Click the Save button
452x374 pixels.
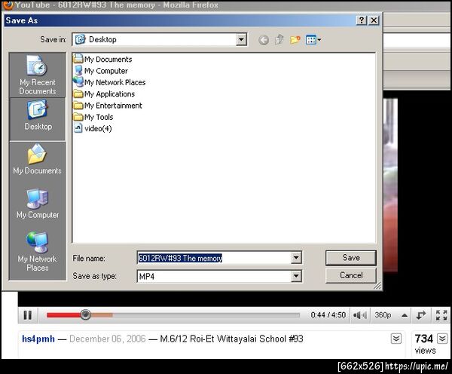(x=351, y=258)
